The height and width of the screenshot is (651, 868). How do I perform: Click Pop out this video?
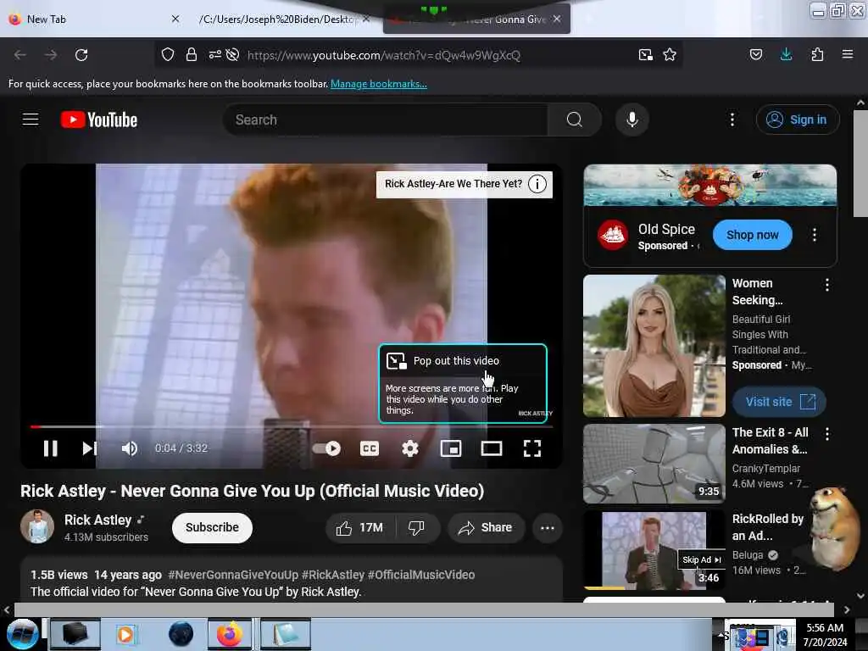pyautogui.click(x=455, y=361)
